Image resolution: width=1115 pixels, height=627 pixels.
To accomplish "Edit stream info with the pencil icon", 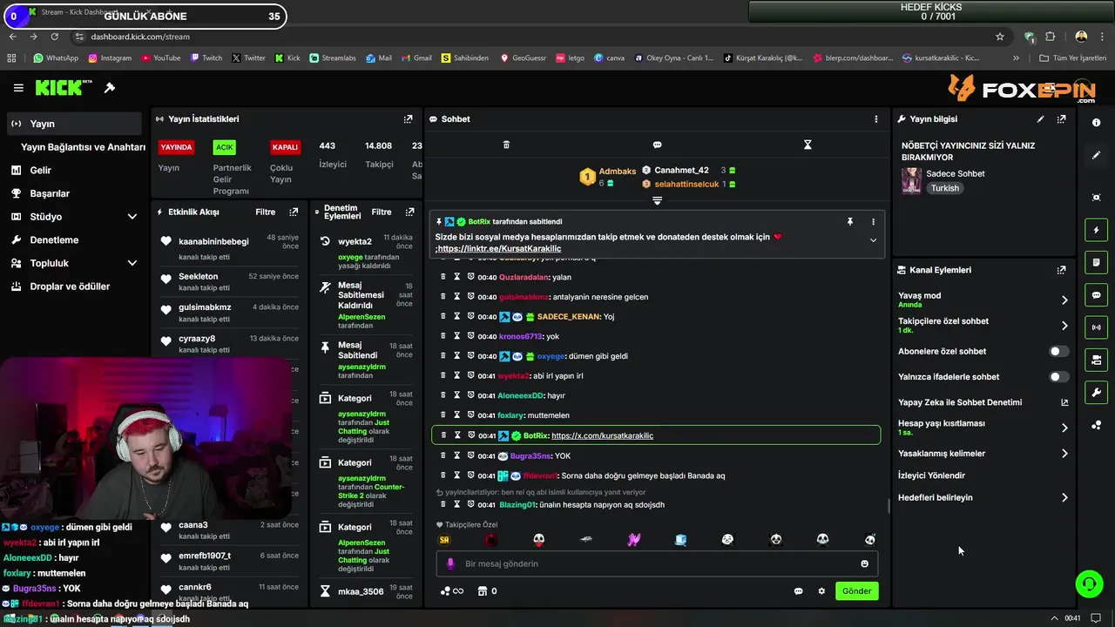I will pyautogui.click(x=1040, y=119).
